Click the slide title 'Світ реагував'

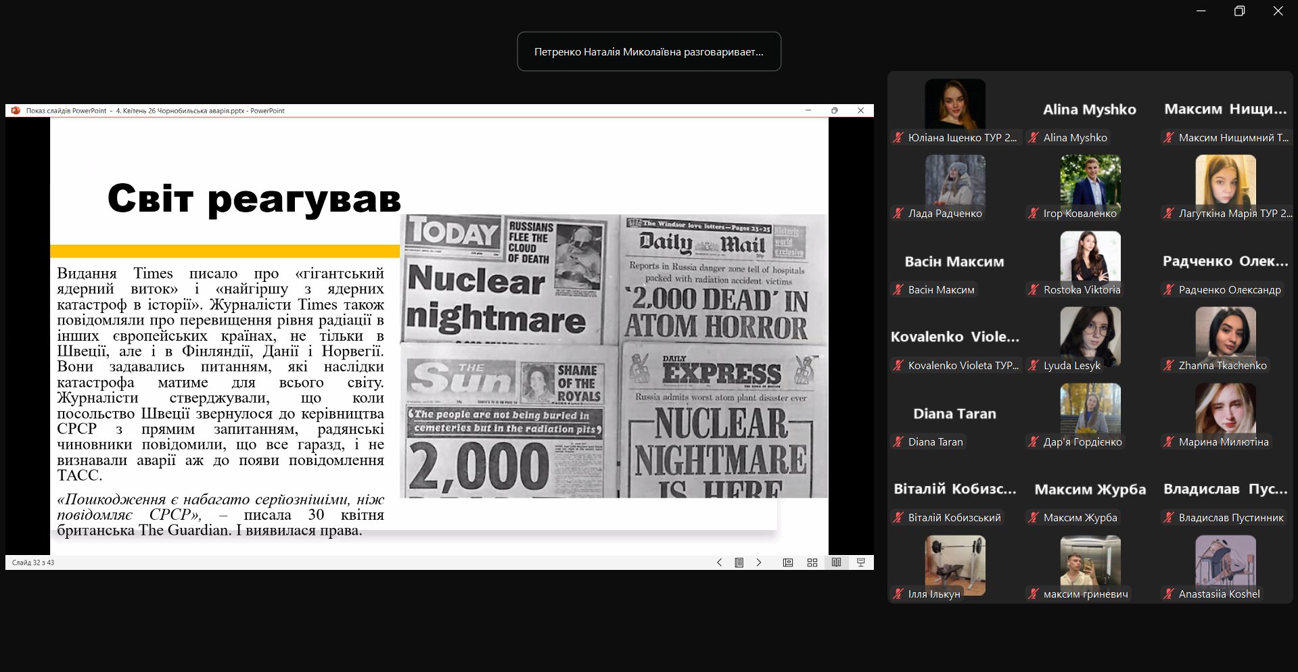[254, 198]
